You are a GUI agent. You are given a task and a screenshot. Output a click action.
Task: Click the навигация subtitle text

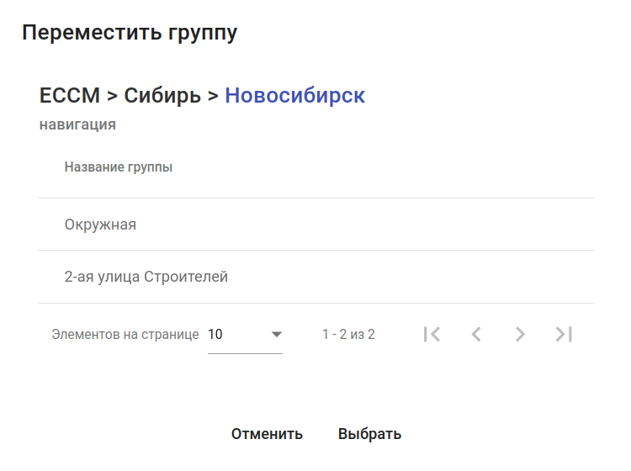77,125
